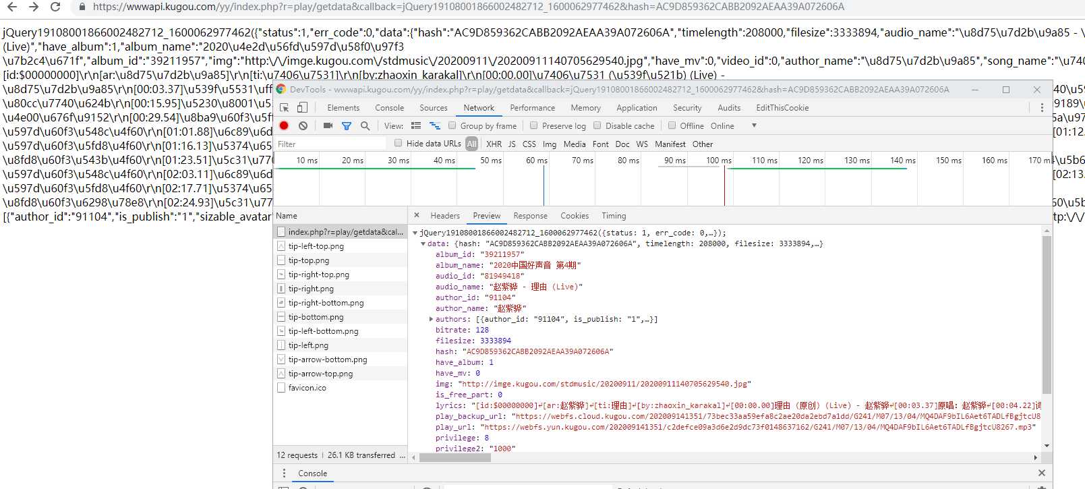This screenshot has width=1085, height=489.
Task: Close the request details pane with X
Action: 417,215
